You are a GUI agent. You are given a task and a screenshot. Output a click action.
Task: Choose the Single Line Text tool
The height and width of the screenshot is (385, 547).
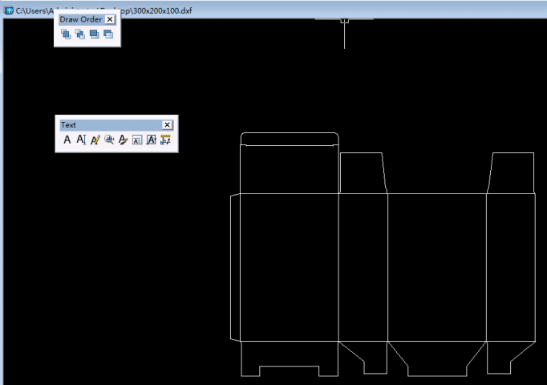(81, 140)
